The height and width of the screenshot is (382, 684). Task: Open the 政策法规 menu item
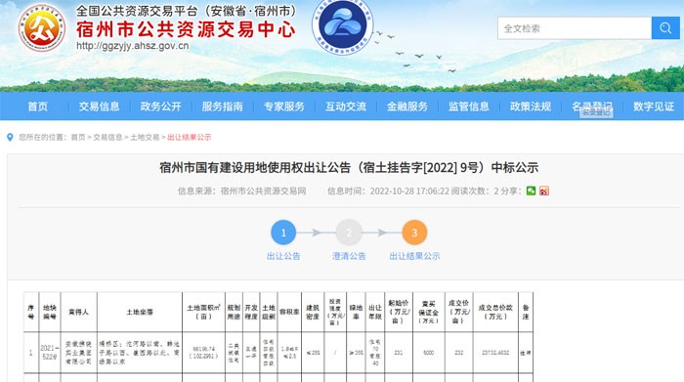tap(531, 106)
